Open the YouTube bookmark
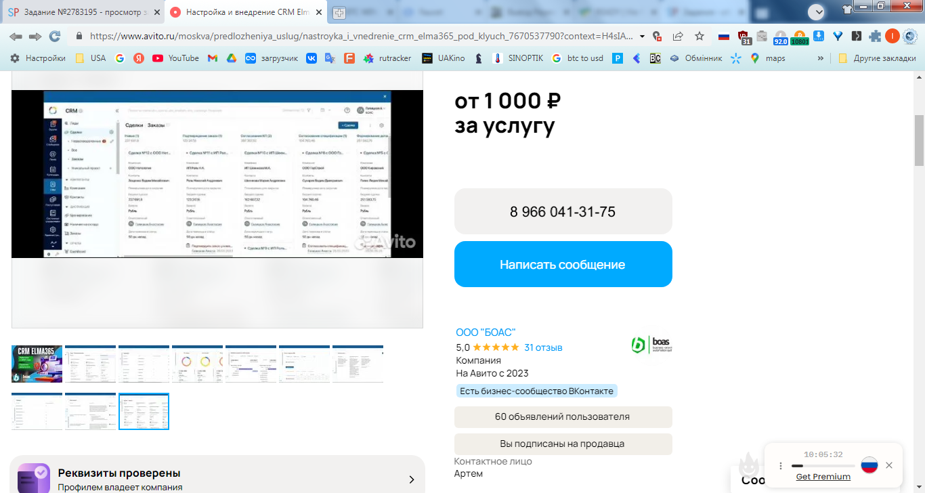Screen dimensions: 925x493 point(175,58)
